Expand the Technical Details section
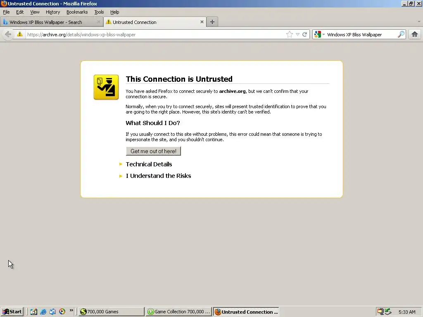The width and height of the screenshot is (423, 317). (x=149, y=164)
